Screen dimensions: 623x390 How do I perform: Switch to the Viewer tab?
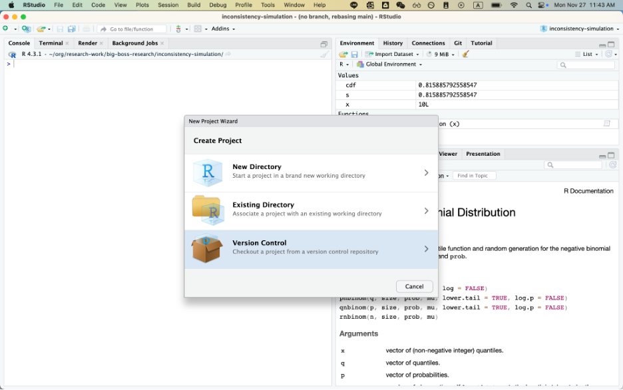coord(448,154)
